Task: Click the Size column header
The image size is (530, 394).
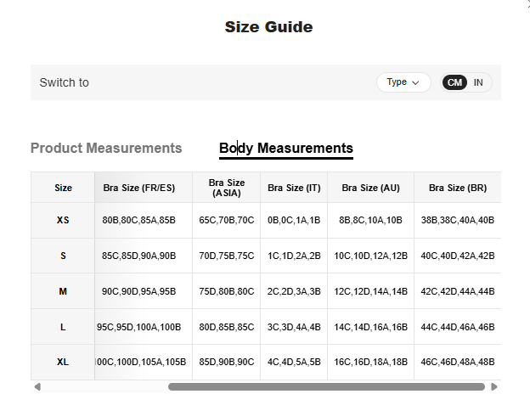Action: pyautogui.click(x=63, y=188)
